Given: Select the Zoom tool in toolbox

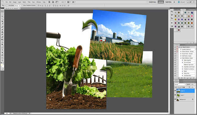Looking at the screenshot, I should tap(2, 60).
